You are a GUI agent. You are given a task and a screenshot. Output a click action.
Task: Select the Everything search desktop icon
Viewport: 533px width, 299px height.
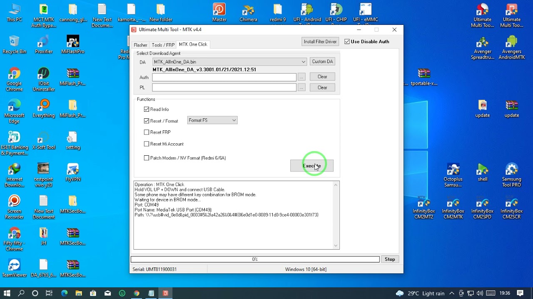click(x=43, y=108)
